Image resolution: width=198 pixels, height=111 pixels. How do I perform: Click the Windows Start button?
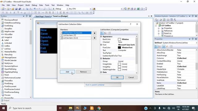pos(3,108)
